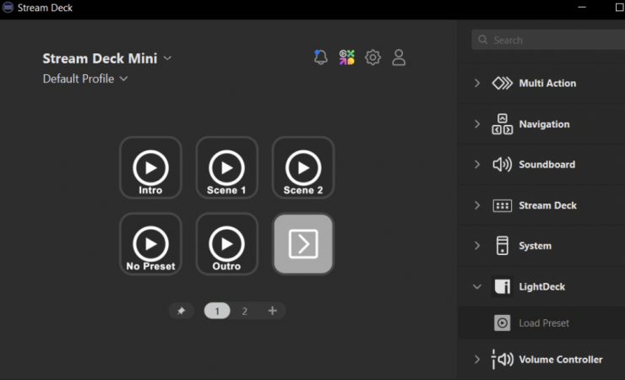
Task: Switch to page 2
Action: tap(245, 311)
